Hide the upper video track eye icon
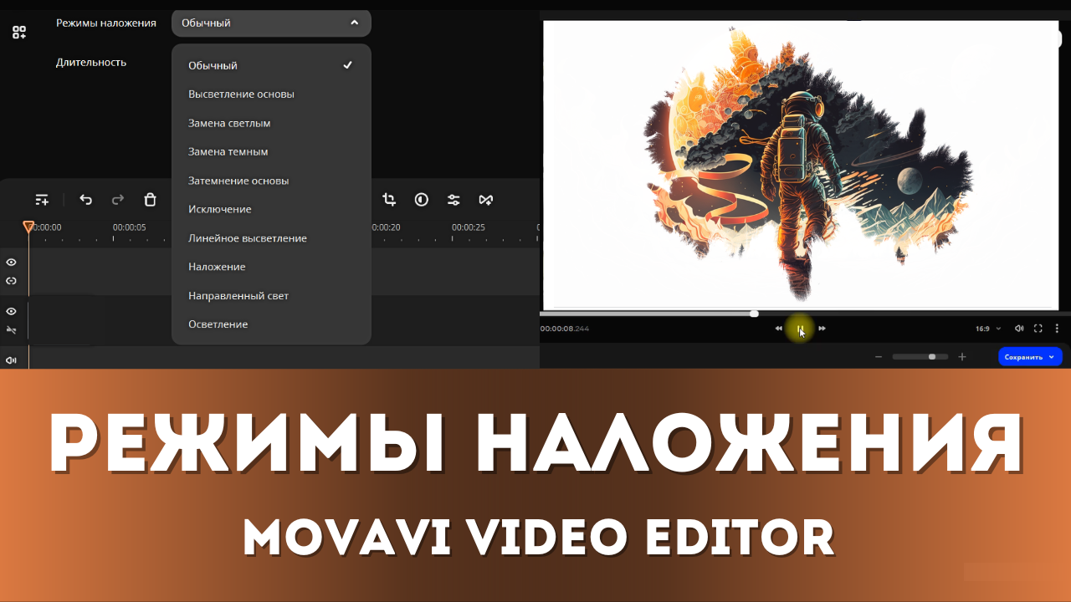Image resolution: width=1071 pixels, height=602 pixels. pos(12,263)
